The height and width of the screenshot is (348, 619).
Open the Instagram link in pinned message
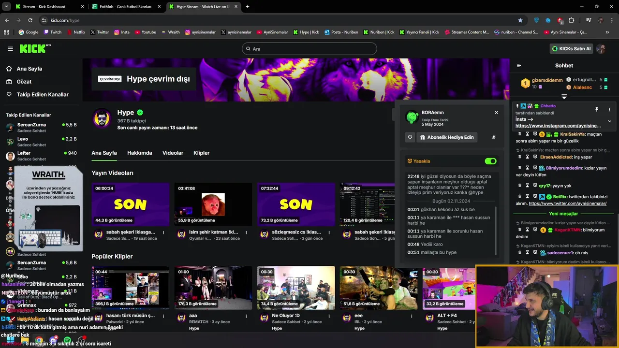click(559, 126)
